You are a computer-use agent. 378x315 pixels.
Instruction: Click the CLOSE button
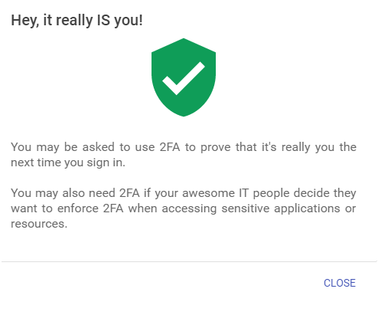pos(340,283)
